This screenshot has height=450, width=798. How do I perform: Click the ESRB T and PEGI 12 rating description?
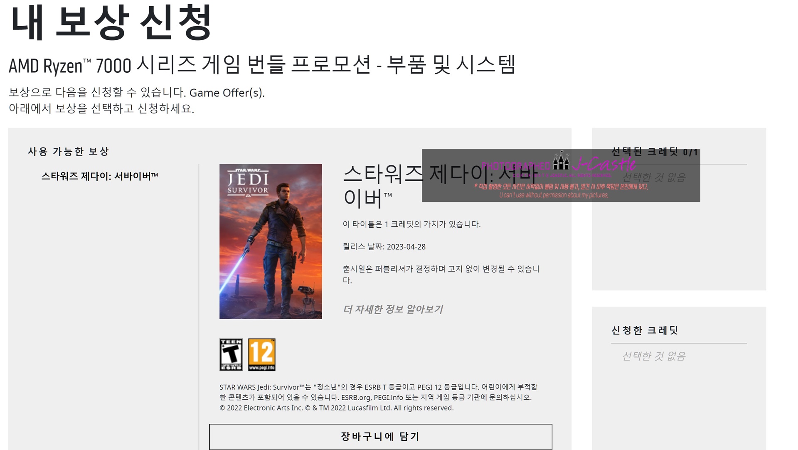tap(378, 392)
